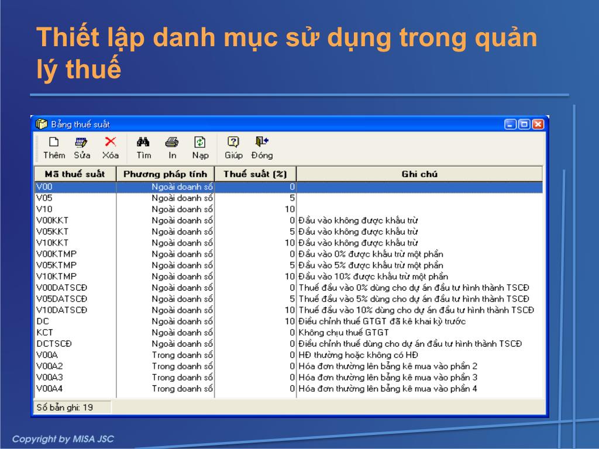Select the DCTSCĐ row

(288, 344)
